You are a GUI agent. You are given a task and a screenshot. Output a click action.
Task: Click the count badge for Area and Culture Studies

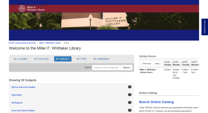(130, 110)
